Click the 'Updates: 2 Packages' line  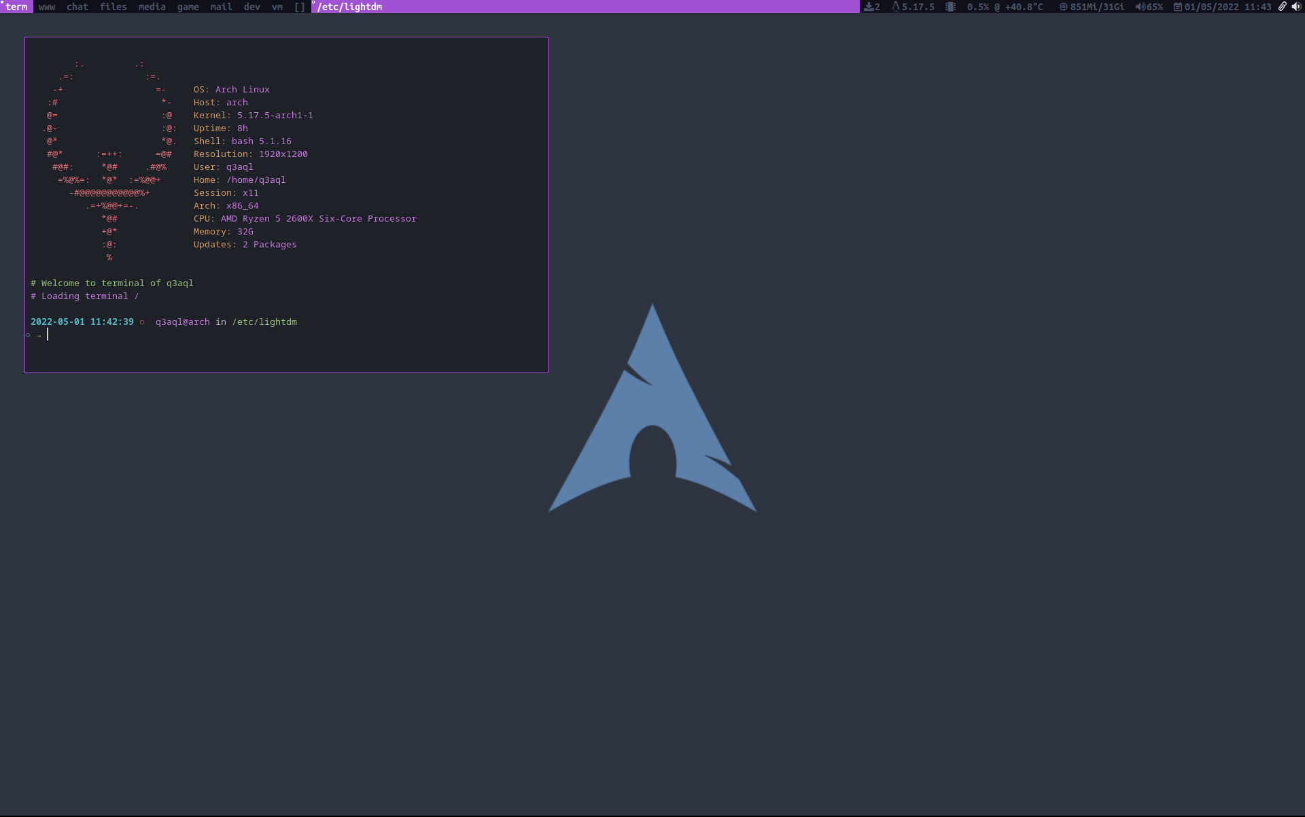coord(245,244)
